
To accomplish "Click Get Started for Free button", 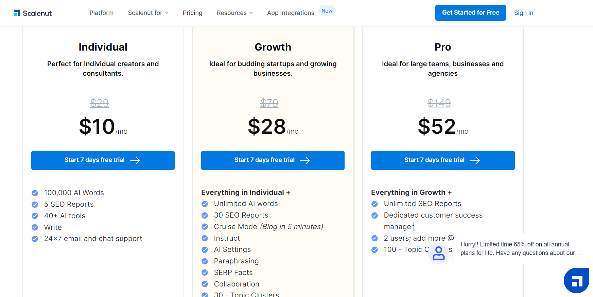I will click(470, 13).
